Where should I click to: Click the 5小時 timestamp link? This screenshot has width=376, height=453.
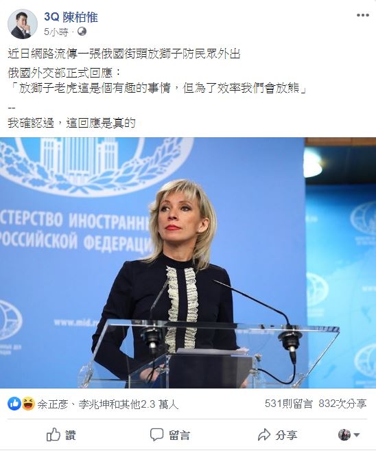56,32
